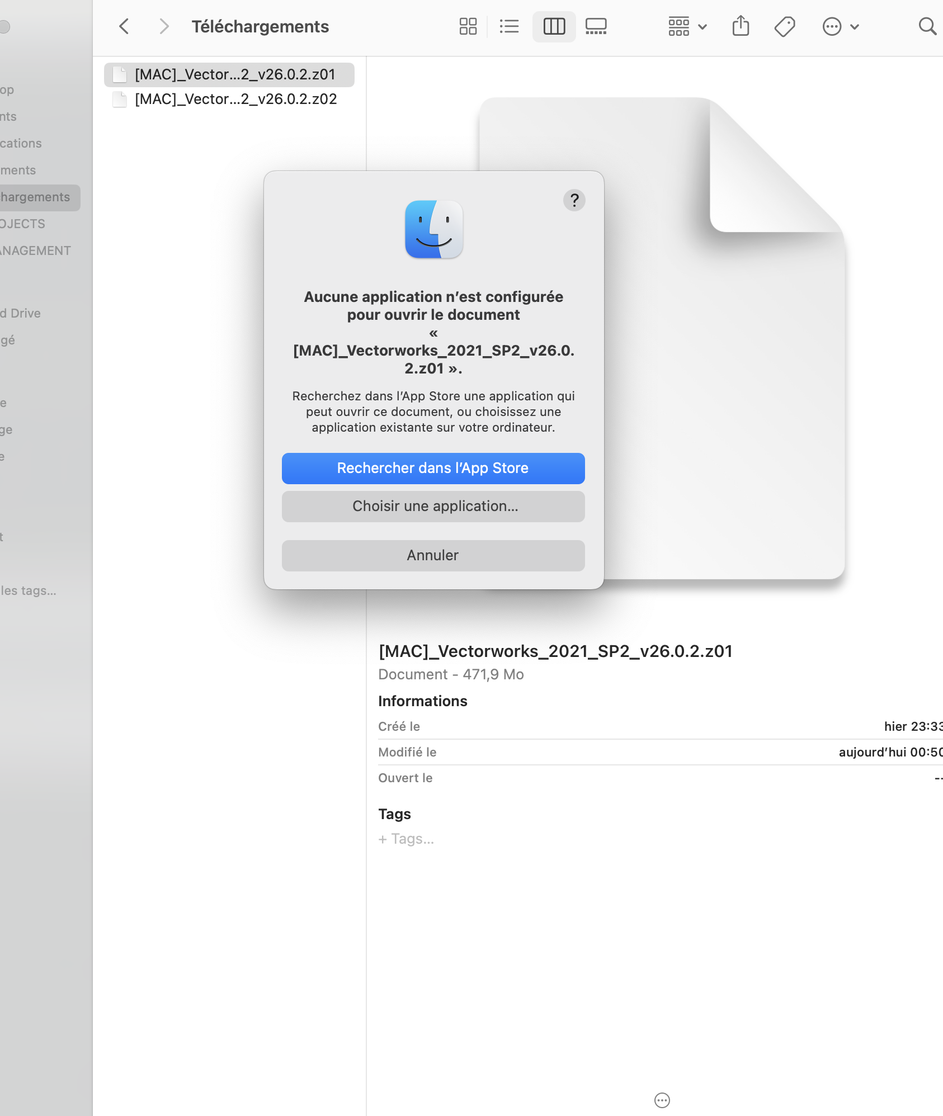943x1116 pixels.
Task: Click the file icon beside the .z02 file
Action: 119,100
